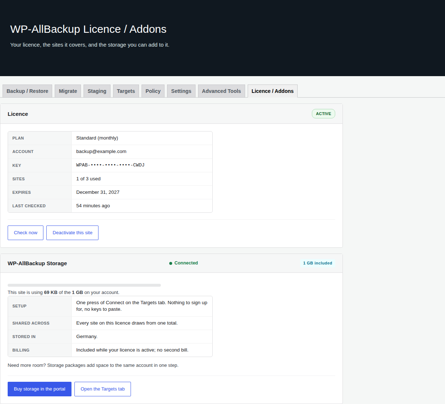Click the BILLING row label
Image resolution: width=445 pixels, height=404 pixels.
21,350
